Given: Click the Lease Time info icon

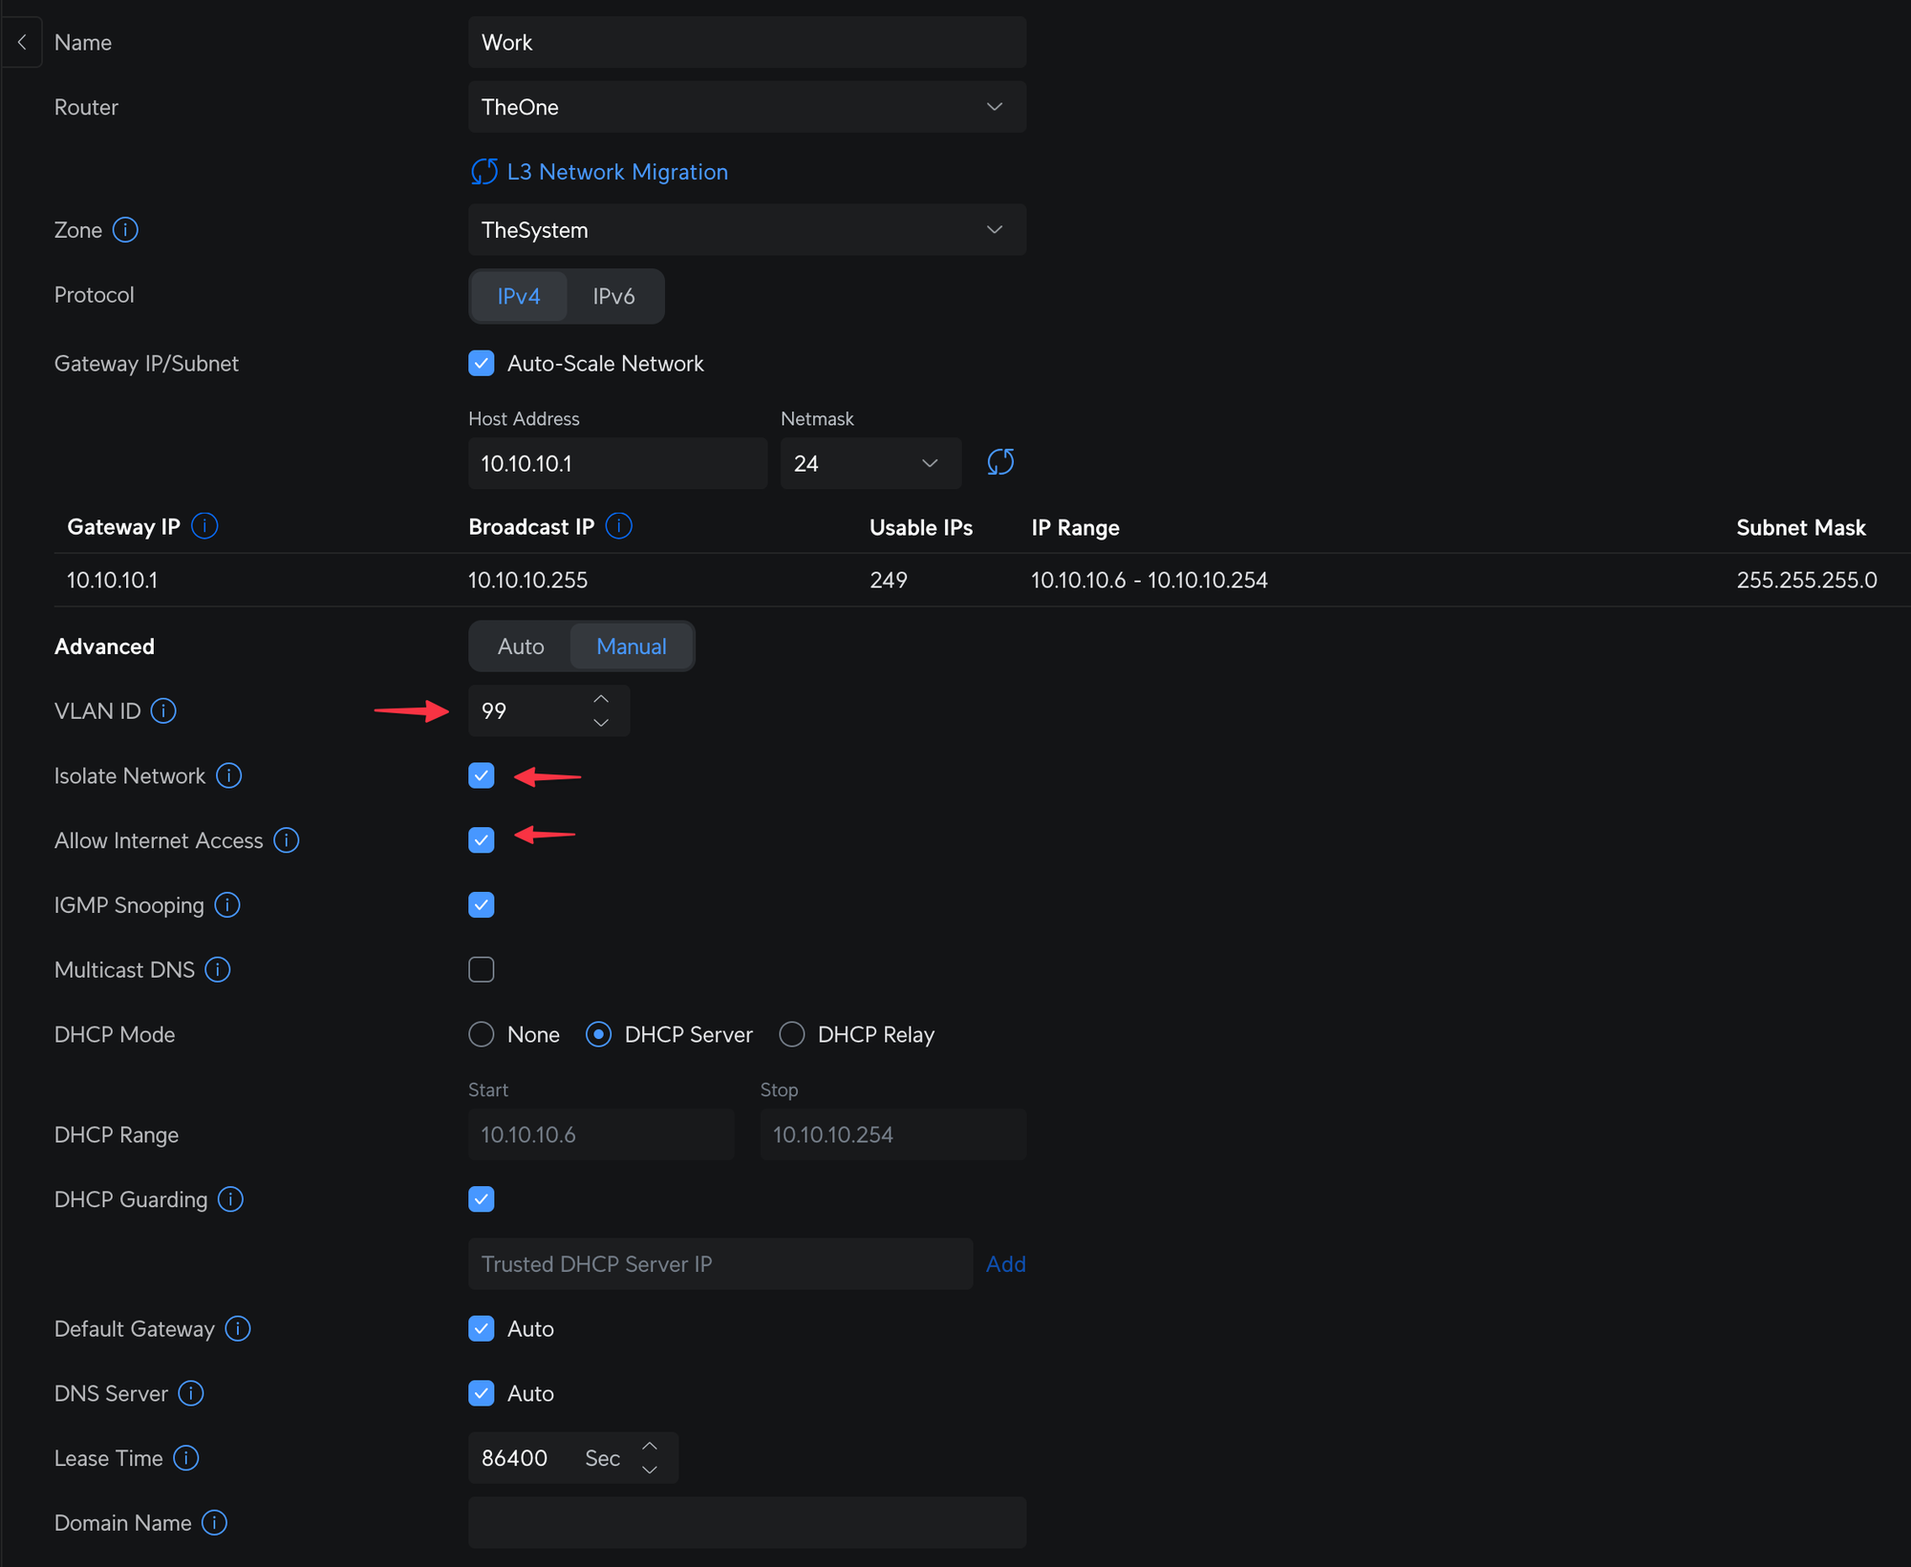Looking at the screenshot, I should (186, 1458).
